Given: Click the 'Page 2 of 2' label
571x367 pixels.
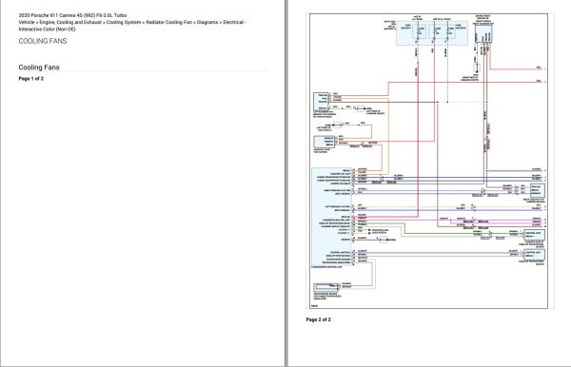Looking at the screenshot, I should (x=318, y=319).
